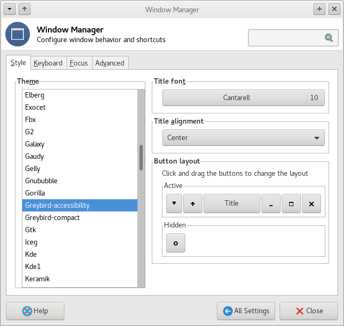344x326 pixels.
Task: Click the theme list scrollbar handle
Action: coord(141,158)
